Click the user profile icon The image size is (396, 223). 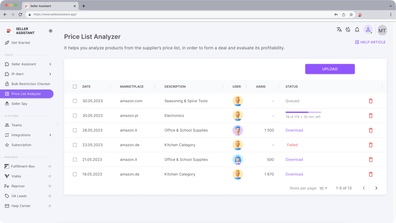(368, 29)
